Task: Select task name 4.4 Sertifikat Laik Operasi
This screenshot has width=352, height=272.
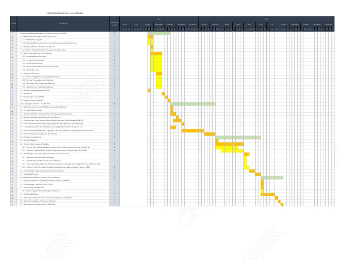Action: 29,194
